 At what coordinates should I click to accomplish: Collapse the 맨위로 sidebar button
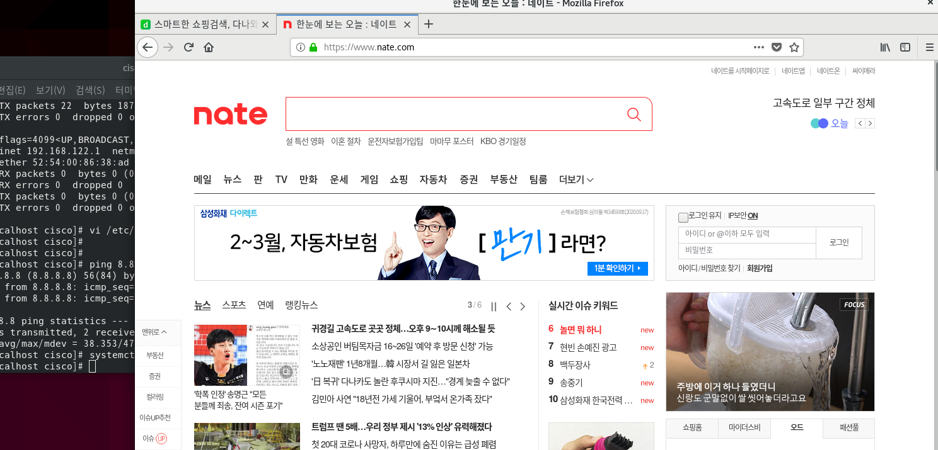pyautogui.click(x=154, y=332)
